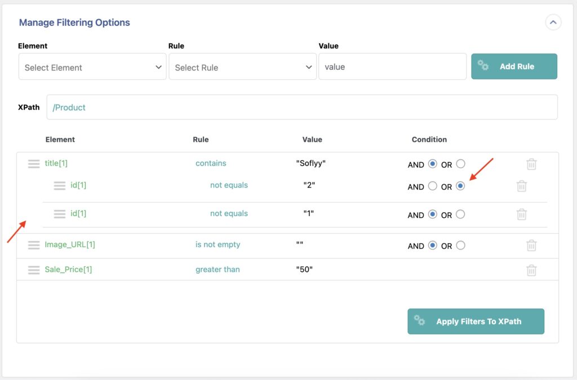The image size is (577, 380).
Task: Remove the id[1] not equals "1" filter
Action: 521,214
